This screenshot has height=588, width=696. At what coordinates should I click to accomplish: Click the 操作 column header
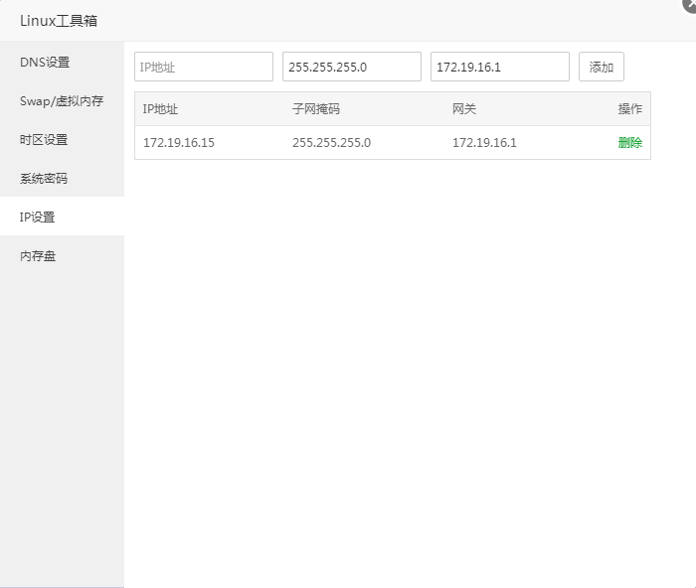(x=629, y=109)
